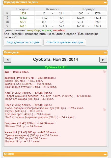The width and height of the screenshot is (111, 158).
Task: Click the Съедено column header
Action: (x=23, y=9)
